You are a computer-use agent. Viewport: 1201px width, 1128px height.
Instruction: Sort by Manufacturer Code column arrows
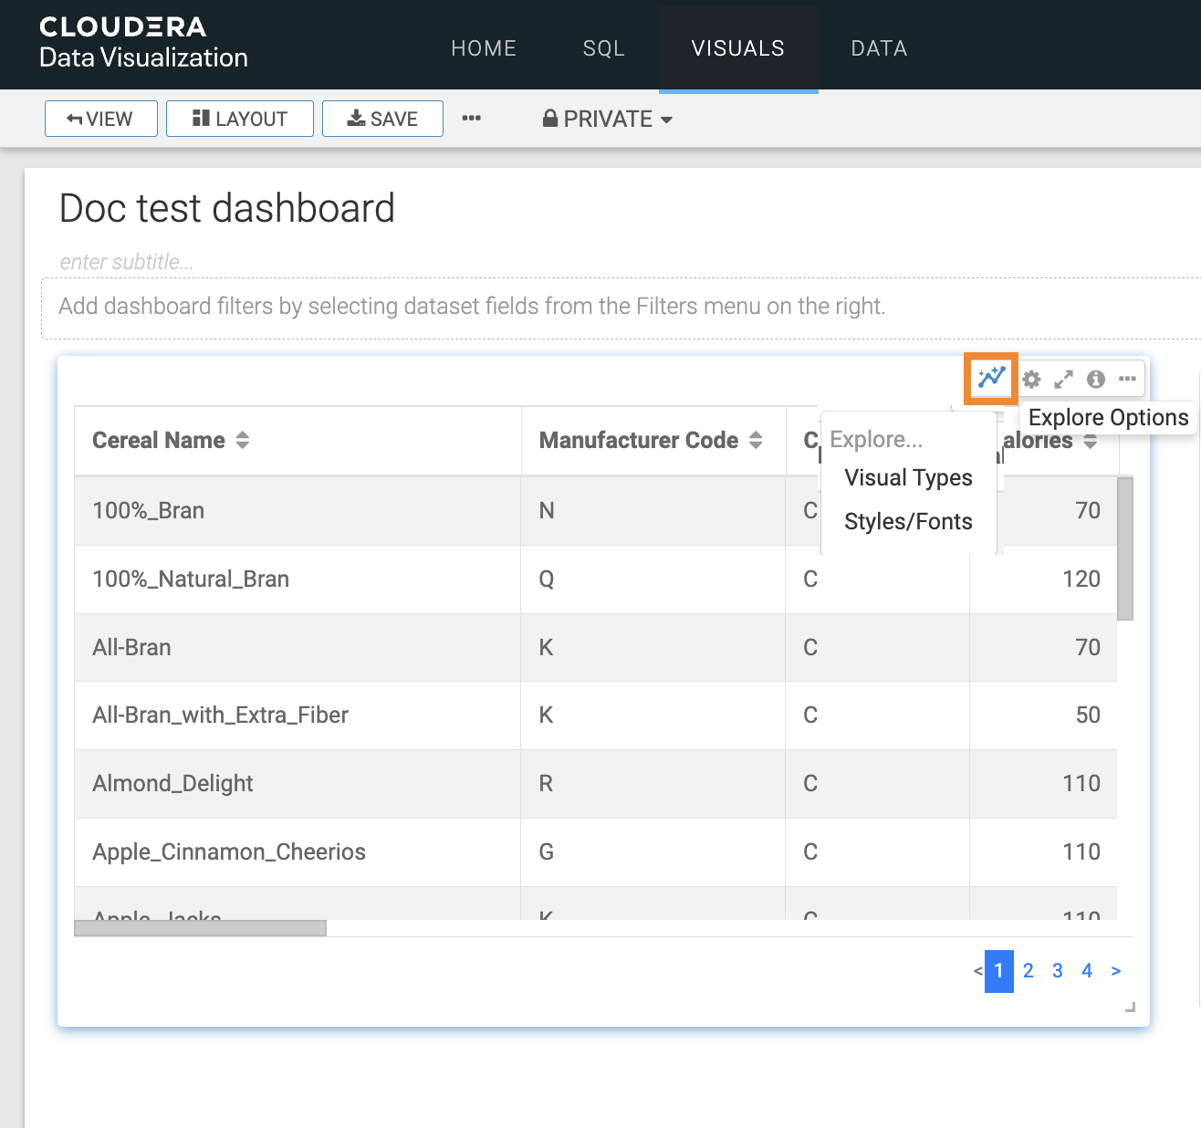tap(756, 440)
